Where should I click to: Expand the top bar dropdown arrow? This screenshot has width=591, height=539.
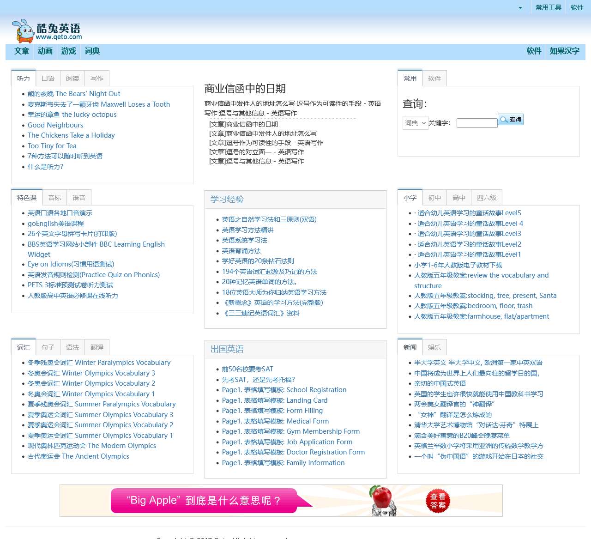click(520, 8)
